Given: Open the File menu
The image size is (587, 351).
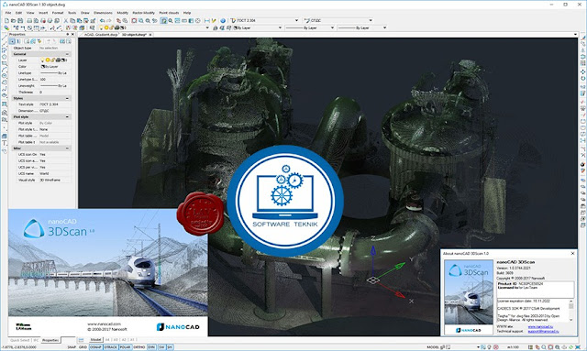Looking at the screenshot, I should (8, 13).
